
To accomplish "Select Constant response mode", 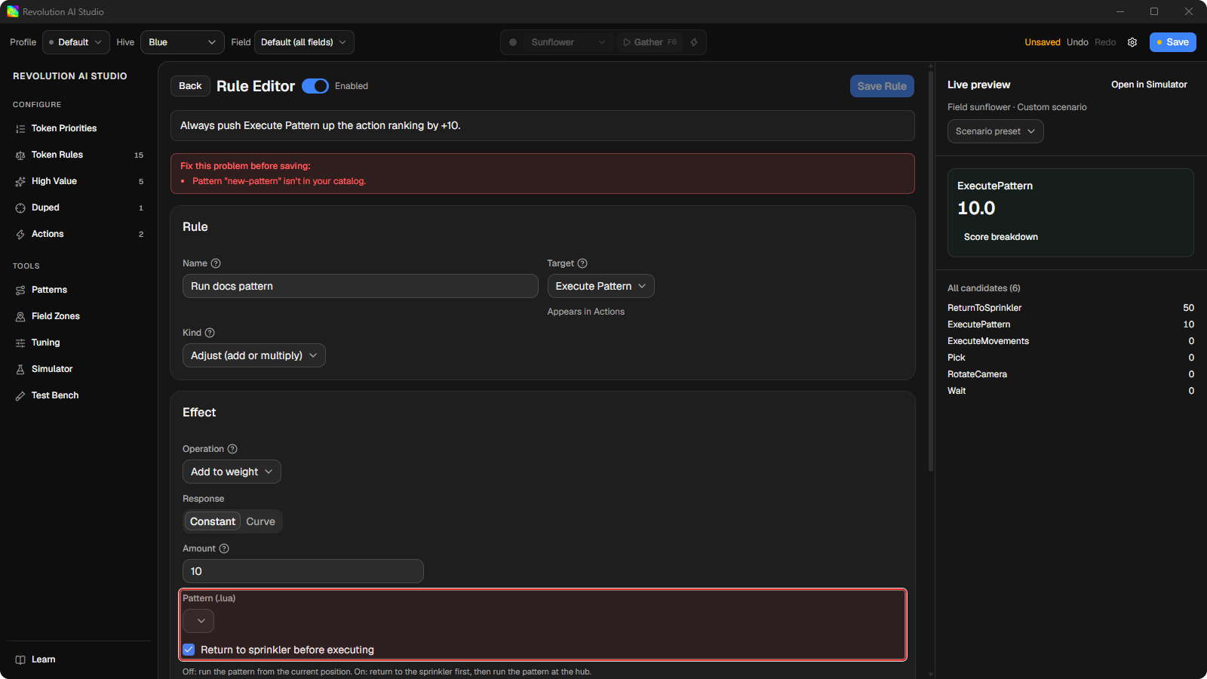I will pyautogui.click(x=213, y=521).
